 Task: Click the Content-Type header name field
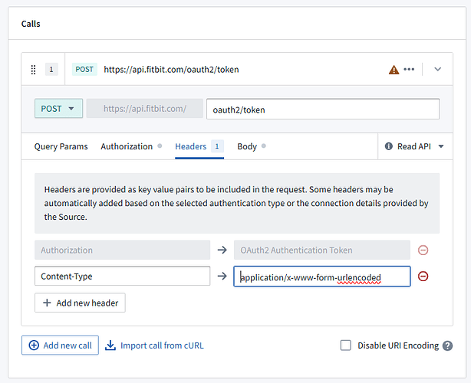(122, 276)
